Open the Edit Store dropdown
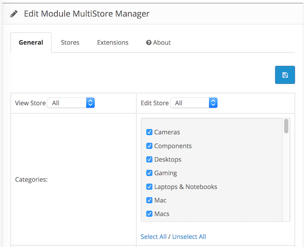Viewport: 306px width, 247px height. point(194,103)
